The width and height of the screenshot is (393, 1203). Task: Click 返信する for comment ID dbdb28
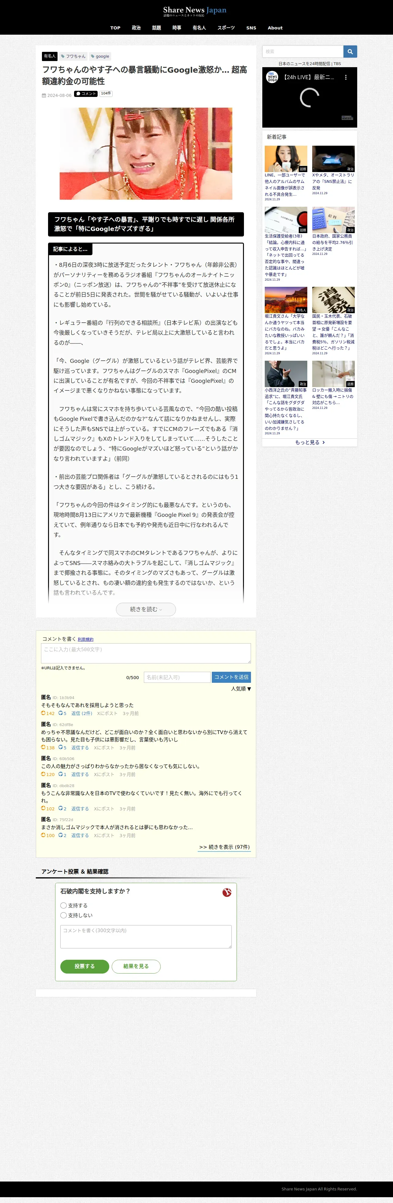[x=80, y=808]
